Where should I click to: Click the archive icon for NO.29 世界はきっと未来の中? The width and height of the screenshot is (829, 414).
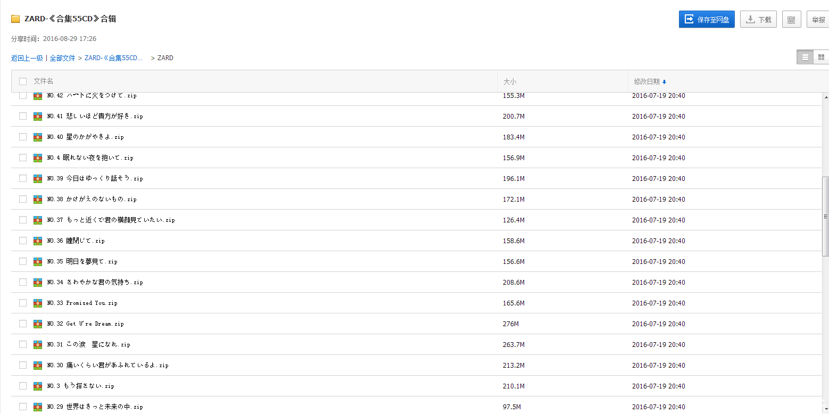coord(38,407)
